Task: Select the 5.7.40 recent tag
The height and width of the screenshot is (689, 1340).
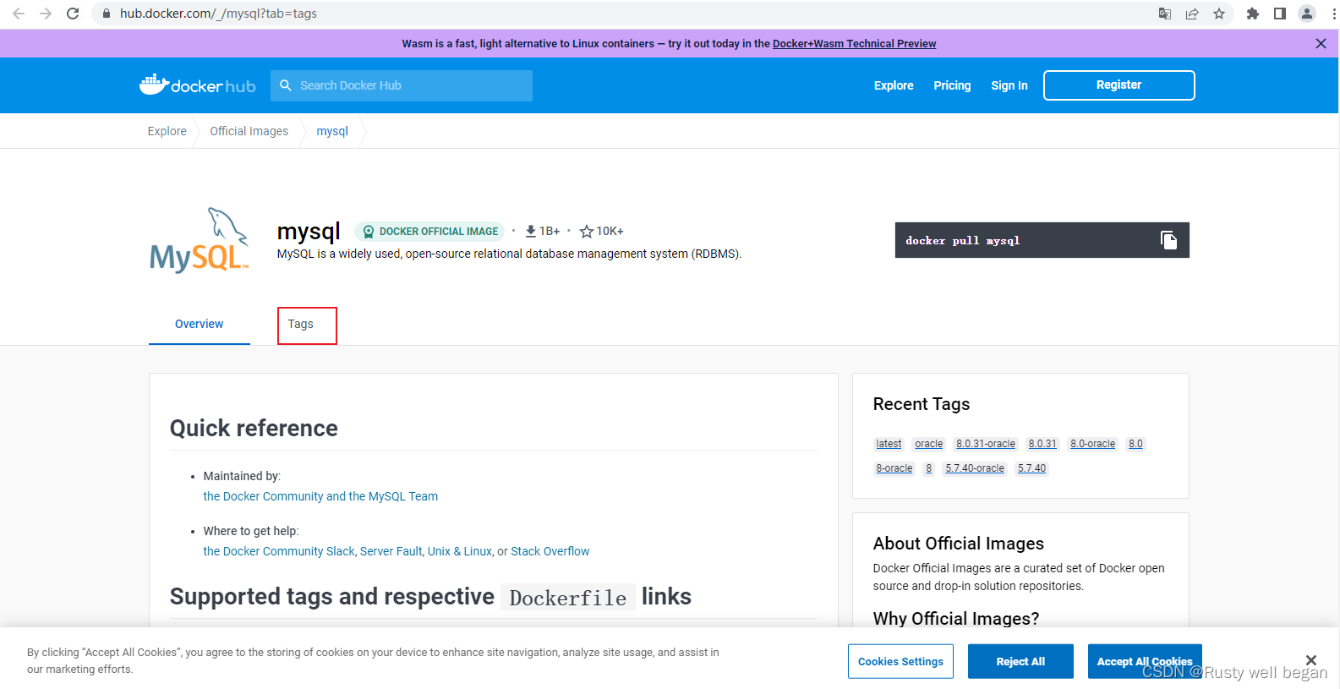Action: (x=1032, y=468)
